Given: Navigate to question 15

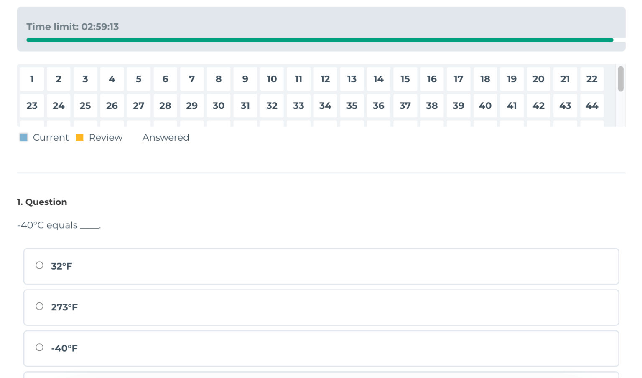Looking at the screenshot, I should (405, 79).
